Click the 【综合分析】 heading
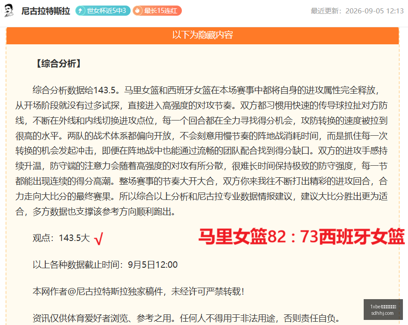 coord(58,64)
